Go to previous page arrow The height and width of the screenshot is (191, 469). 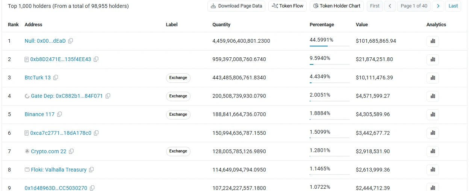pyautogui.click(x=390, y=6)
